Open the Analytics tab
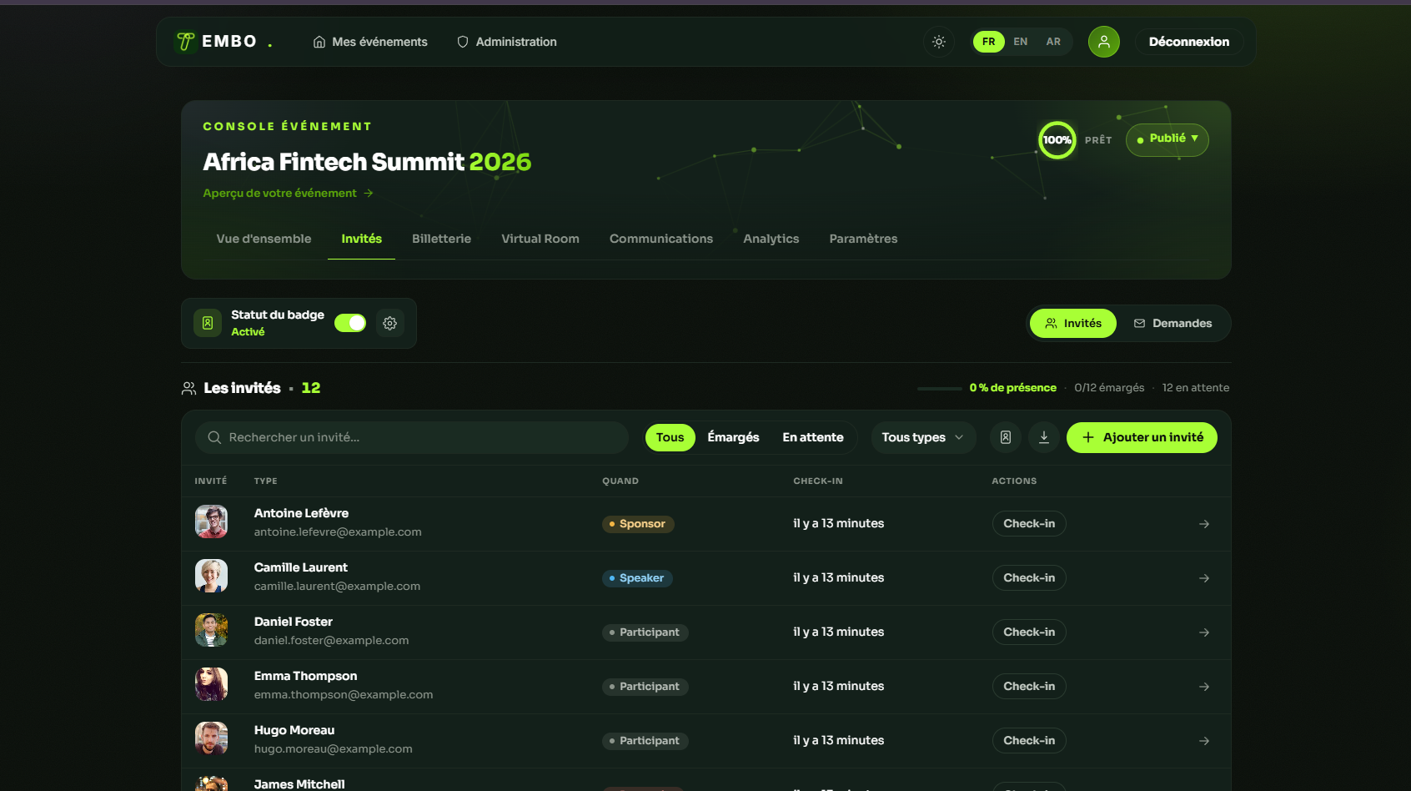Viewport: 1411px width, 791px height. tap(771, 239)
